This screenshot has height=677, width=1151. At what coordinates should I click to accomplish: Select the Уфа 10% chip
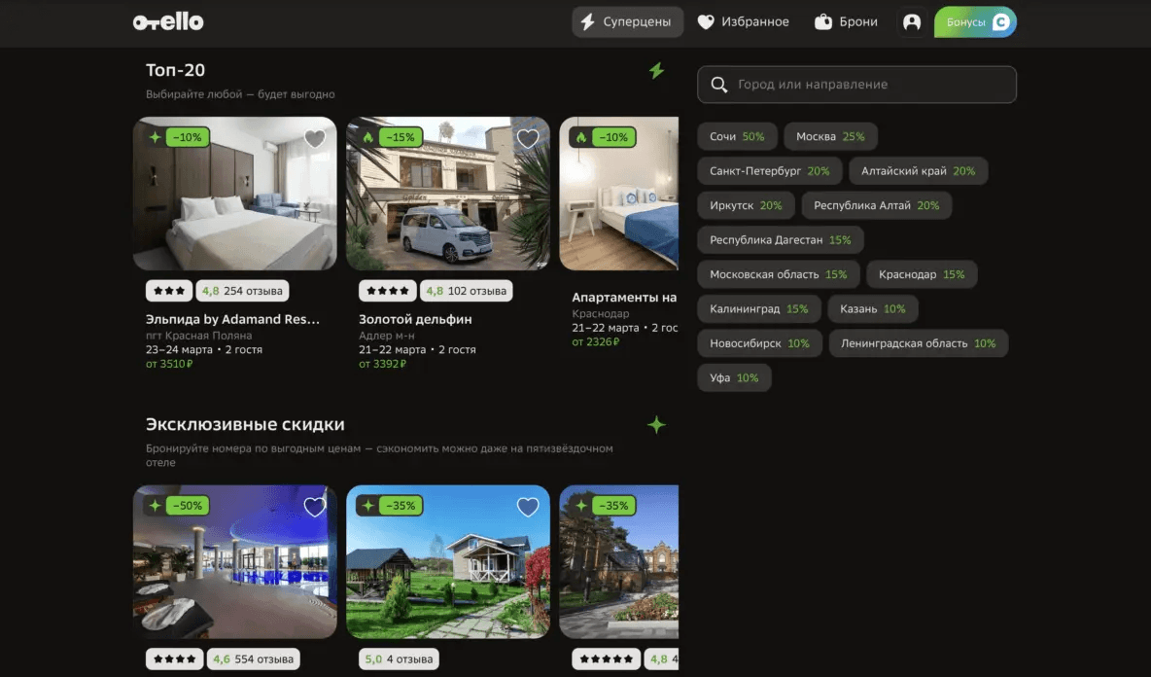[x=734, y=378]
